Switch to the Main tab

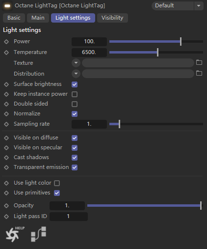point(38,18)
